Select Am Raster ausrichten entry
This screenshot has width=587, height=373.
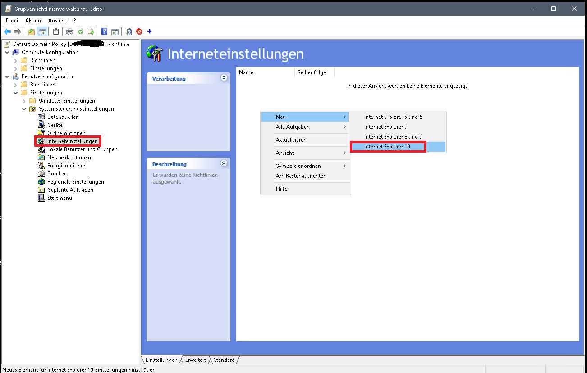pos(306,176)
